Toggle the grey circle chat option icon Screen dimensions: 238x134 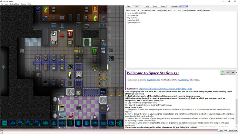pyautogui.click(x=228, y=73)
